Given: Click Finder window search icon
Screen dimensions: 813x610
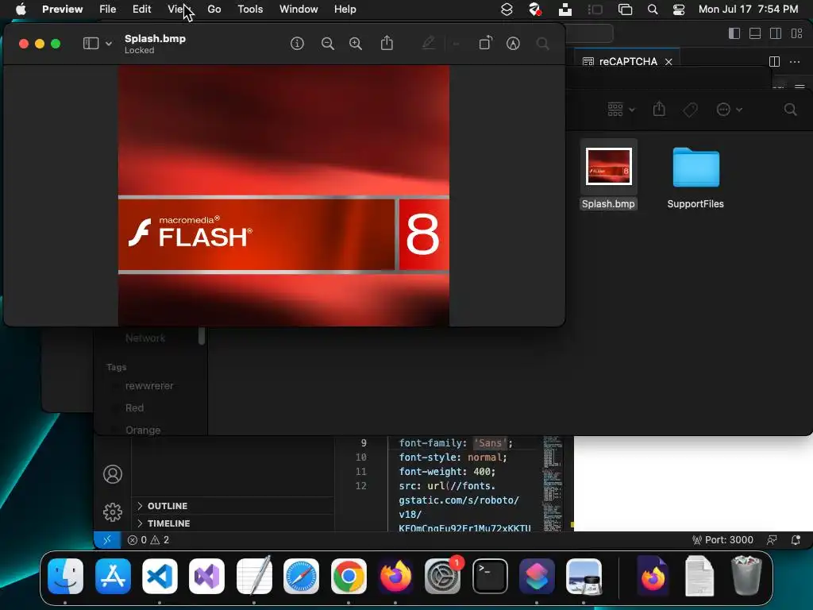Looking at the screenshot, I should click(x=790, y=110).
